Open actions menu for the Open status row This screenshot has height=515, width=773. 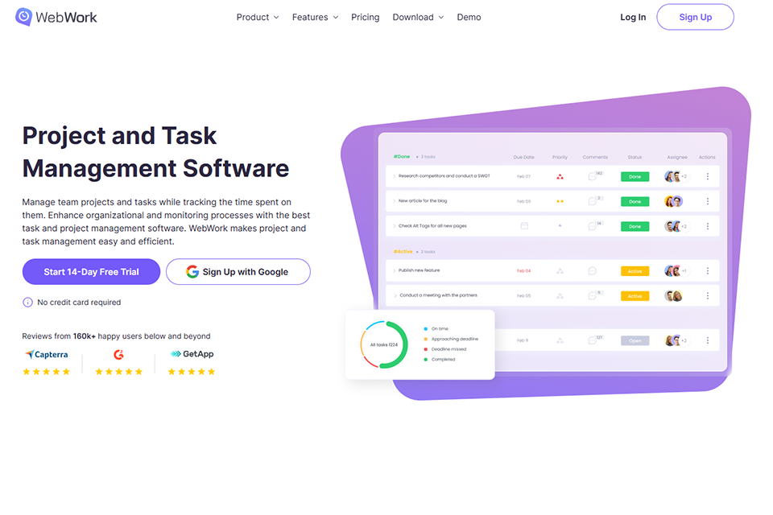coord(708,340)
